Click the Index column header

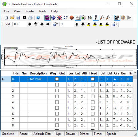(15, 73)
